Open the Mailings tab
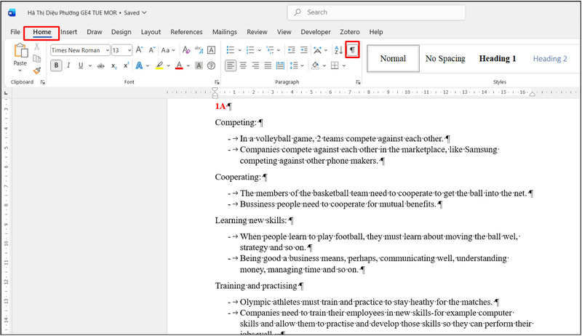 225,32
